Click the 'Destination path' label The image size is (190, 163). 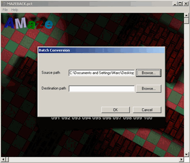(54, 88)
